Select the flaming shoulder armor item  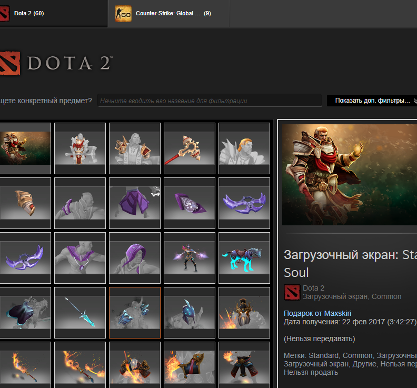click(135, 365)
